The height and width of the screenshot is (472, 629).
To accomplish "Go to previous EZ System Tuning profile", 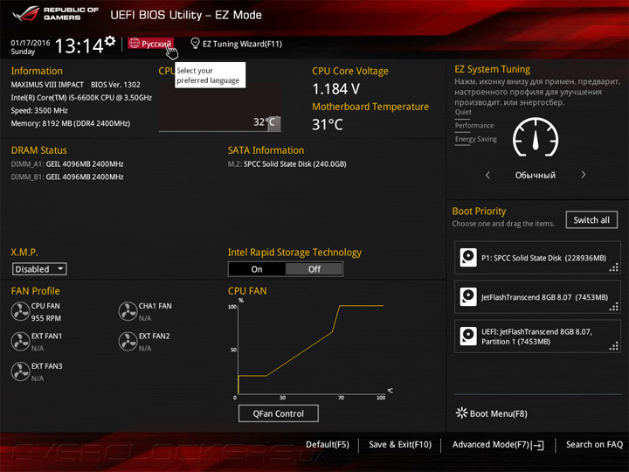I will (x=487, y=175).
